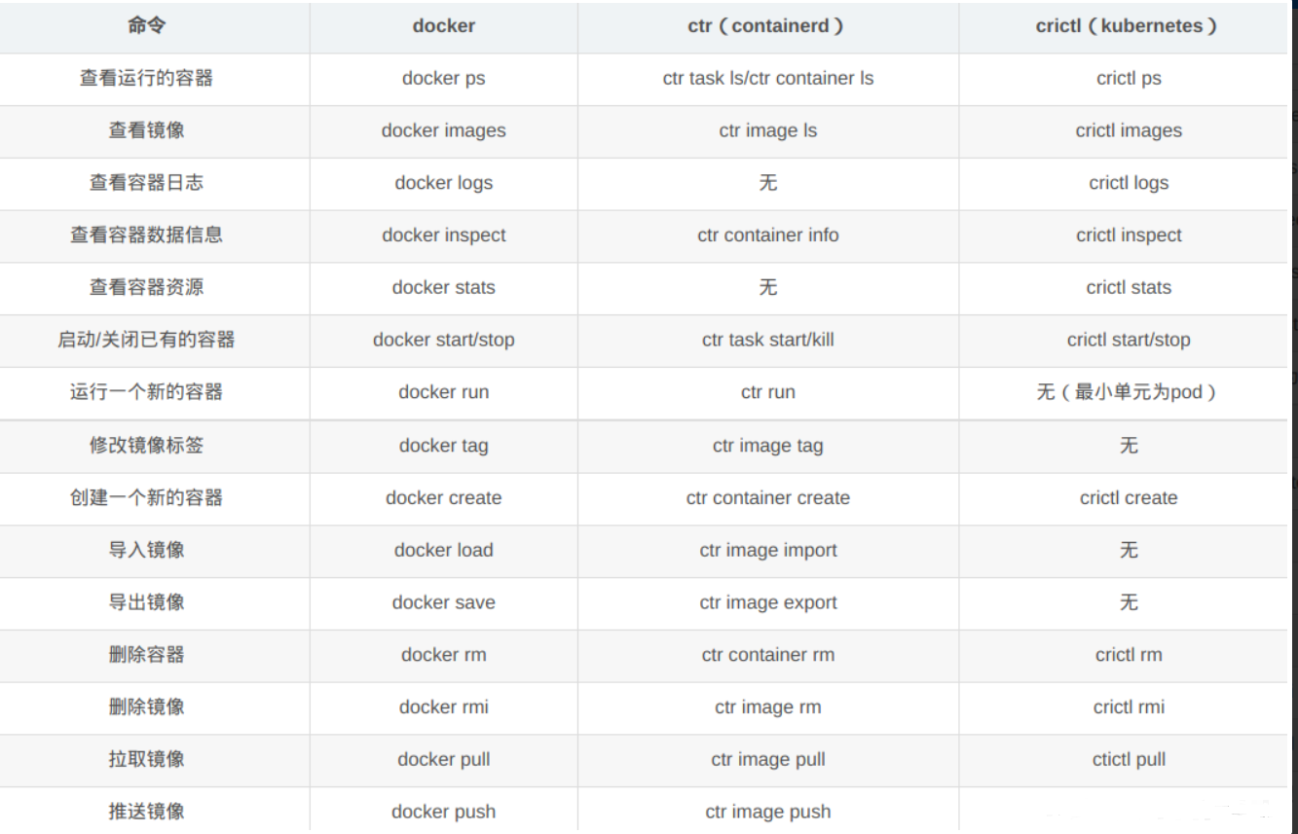Click the "查看容器数据信息" row label
The image size is (1298, 834).
coord(146,236)
